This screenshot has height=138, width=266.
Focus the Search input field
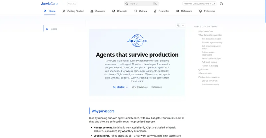(141, 4)
